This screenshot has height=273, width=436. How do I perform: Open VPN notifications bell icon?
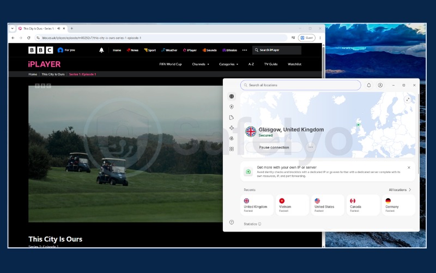coord(369,85)
